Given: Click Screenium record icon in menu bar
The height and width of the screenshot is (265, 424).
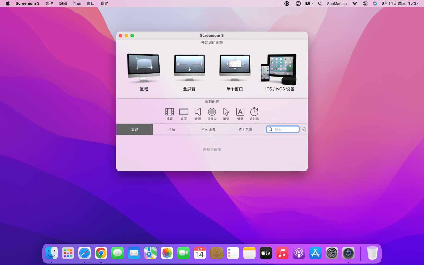Looking at the screenshot, I should (x=287, y=4).
